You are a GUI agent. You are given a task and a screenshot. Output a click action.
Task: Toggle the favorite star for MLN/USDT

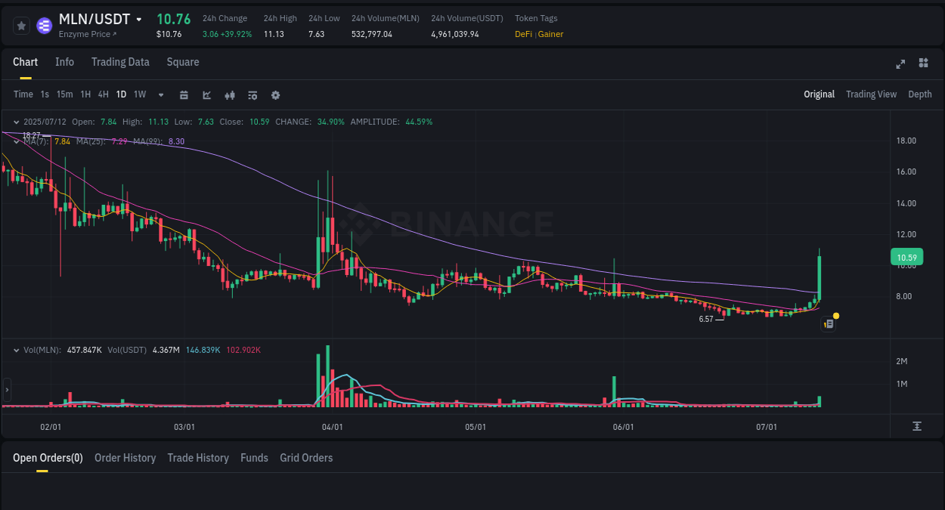tap(21, 25)
